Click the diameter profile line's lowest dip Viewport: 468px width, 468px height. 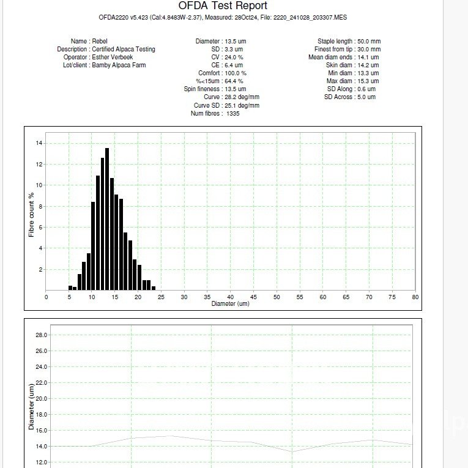[x=292, y=451]
